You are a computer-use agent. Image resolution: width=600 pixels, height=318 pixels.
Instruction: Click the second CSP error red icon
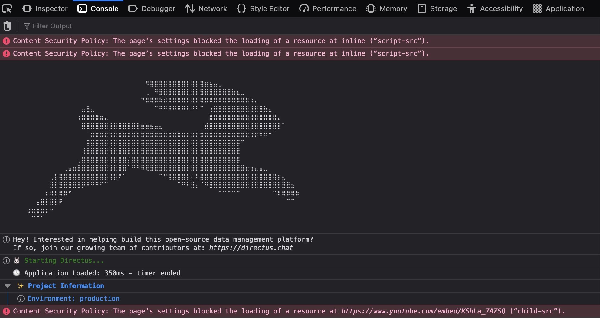click(x=6, y=53)
